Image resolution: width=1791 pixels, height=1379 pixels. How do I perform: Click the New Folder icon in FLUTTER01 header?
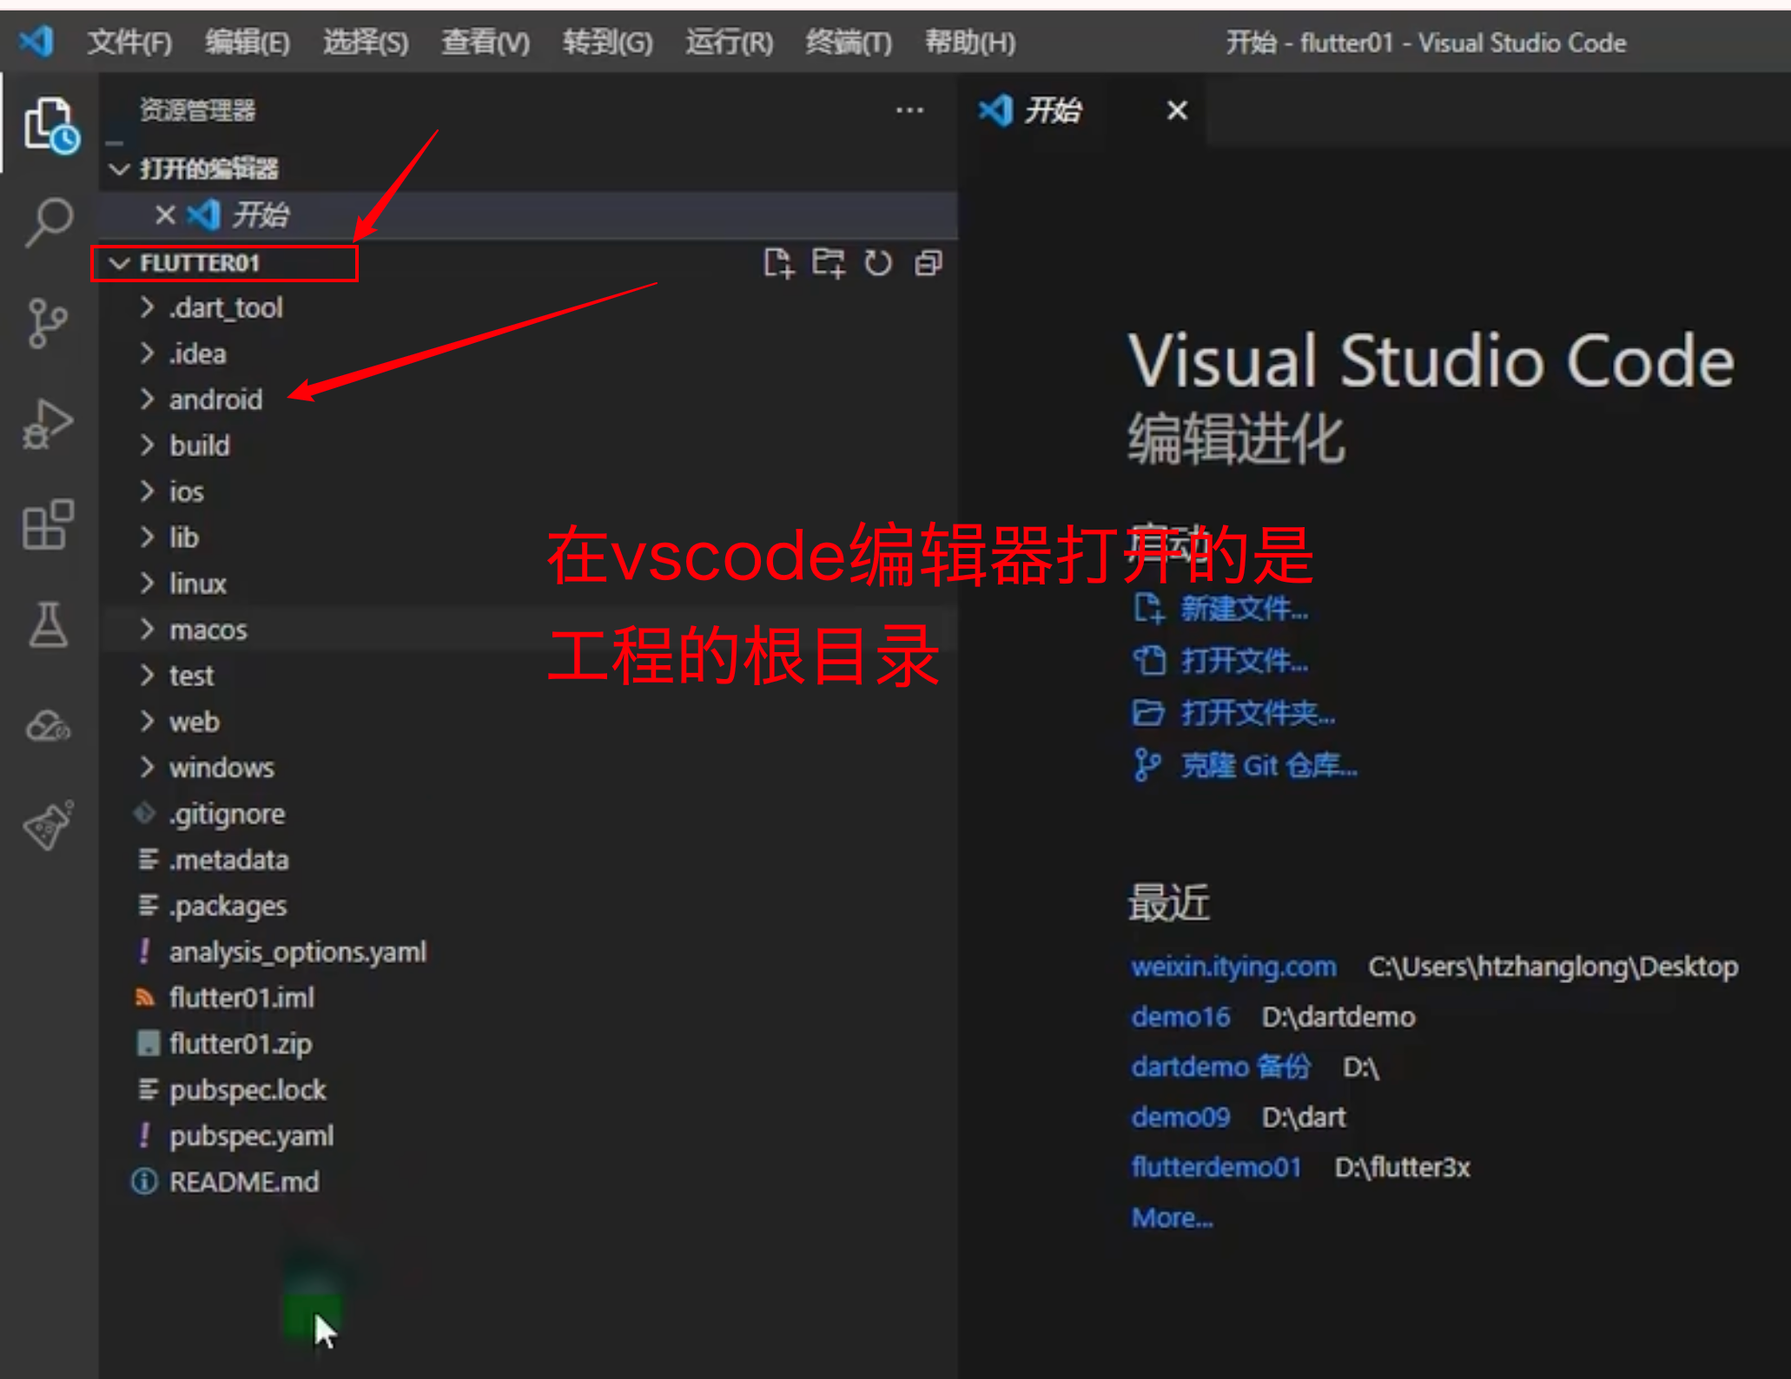pos(829,263)
